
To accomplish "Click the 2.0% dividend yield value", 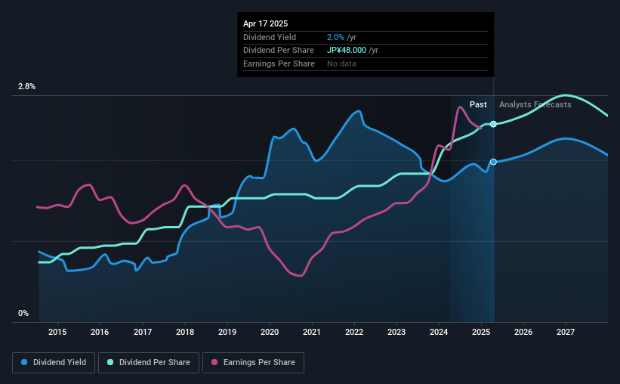I will (335, 37).
